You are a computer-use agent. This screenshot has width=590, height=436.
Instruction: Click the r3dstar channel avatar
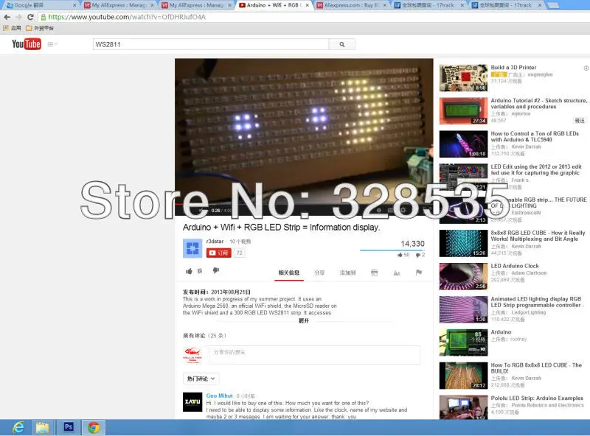point(192,248)
